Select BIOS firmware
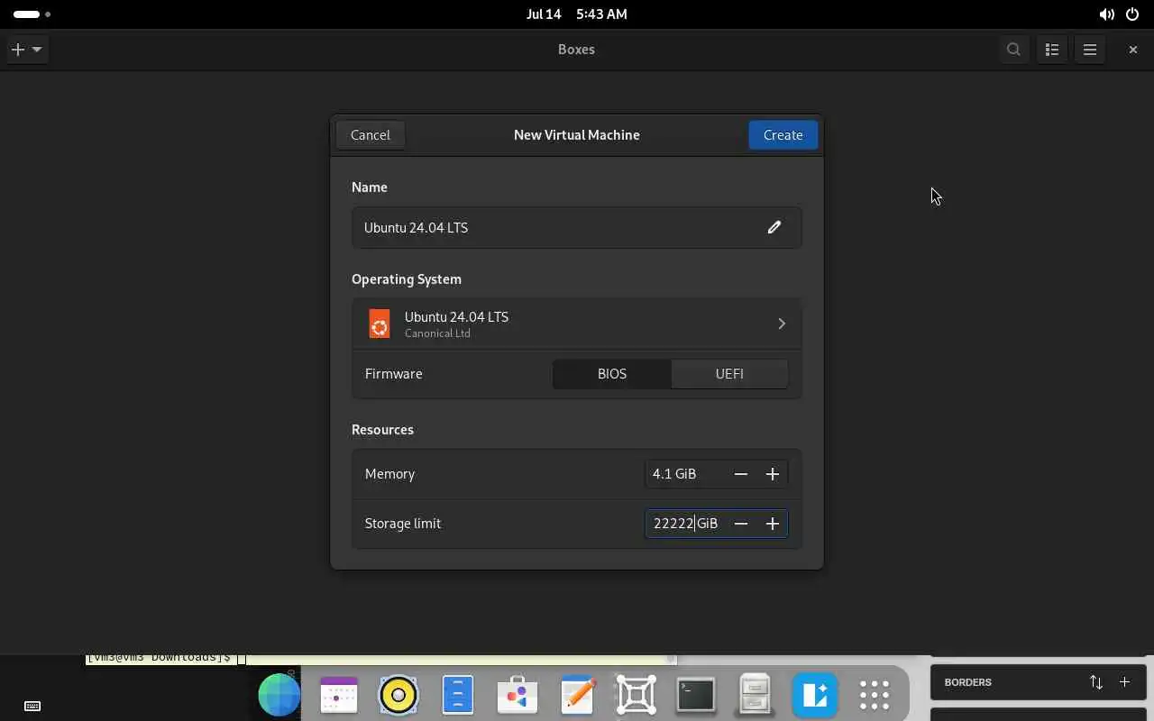This screenshot has width=1154, height=721. 612,374
